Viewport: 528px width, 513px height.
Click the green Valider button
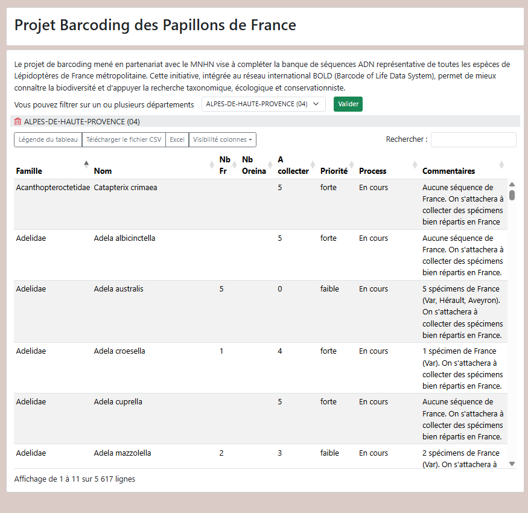[348, 104]
